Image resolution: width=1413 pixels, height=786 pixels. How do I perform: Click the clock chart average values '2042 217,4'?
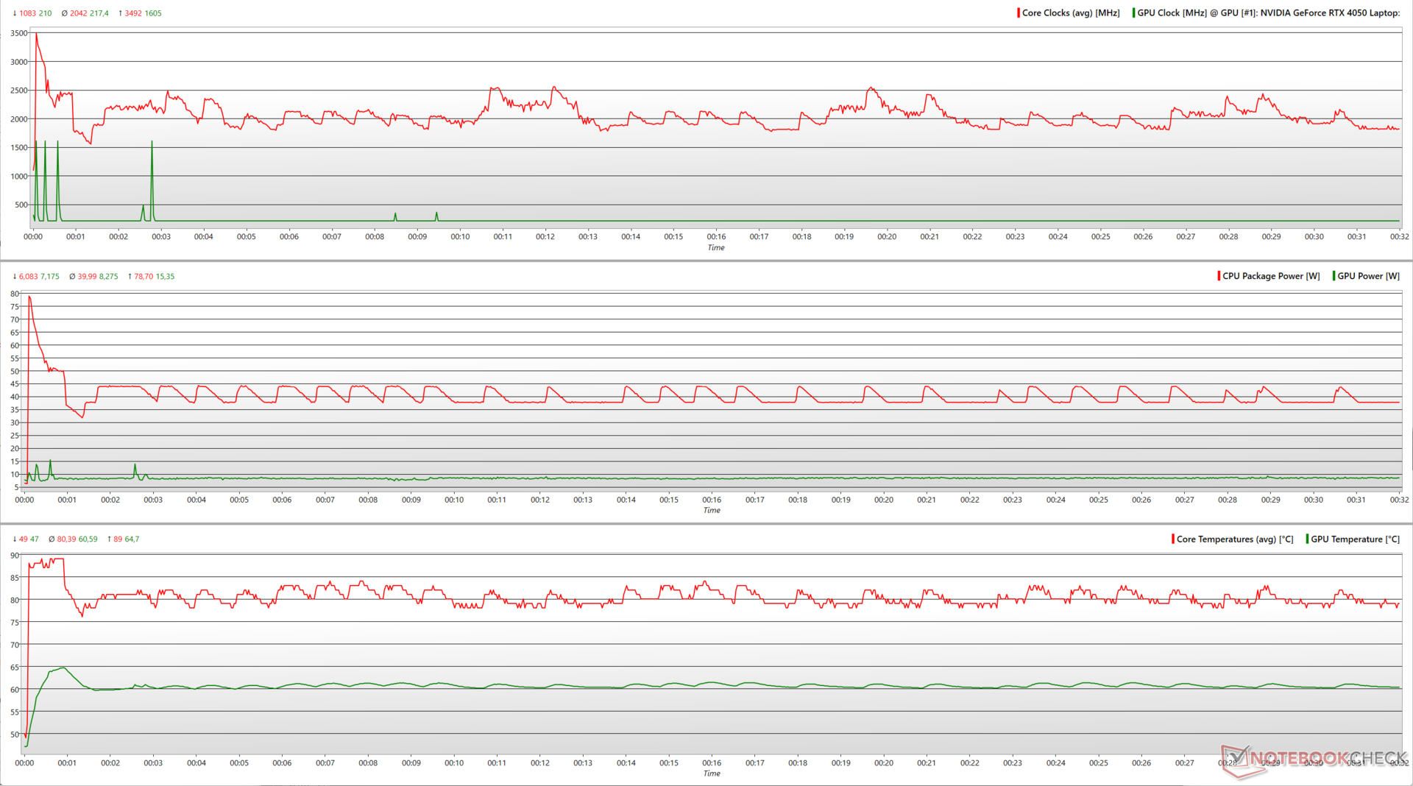pyautogui.click(x=89, y=13)
